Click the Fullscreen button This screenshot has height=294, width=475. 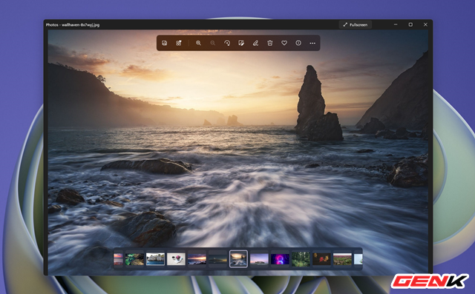click(356, 24)
